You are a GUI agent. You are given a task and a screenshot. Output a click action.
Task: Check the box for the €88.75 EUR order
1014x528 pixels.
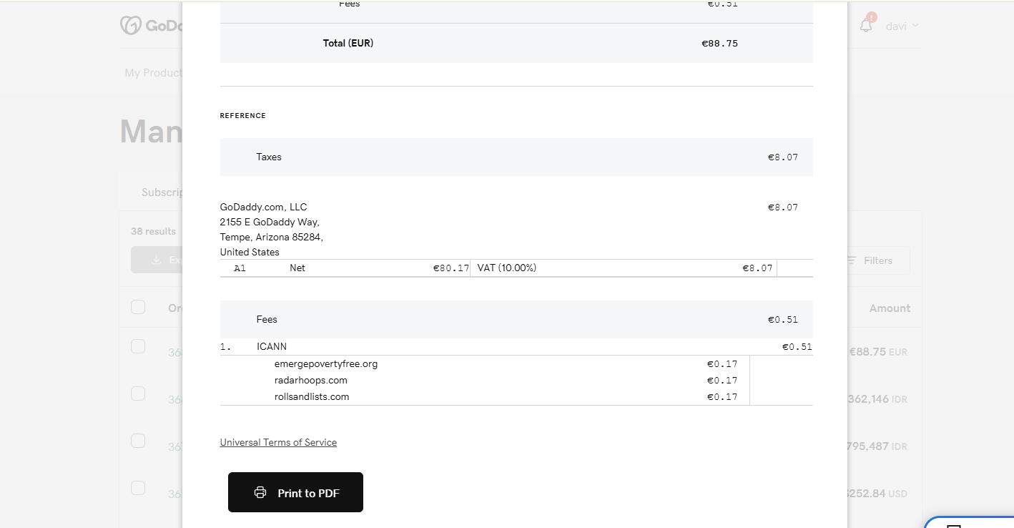pyautogui.click(x=138, y=346)
